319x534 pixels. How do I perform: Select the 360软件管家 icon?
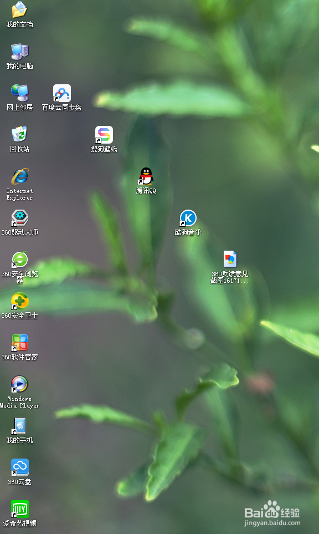[x=20, y=343]
